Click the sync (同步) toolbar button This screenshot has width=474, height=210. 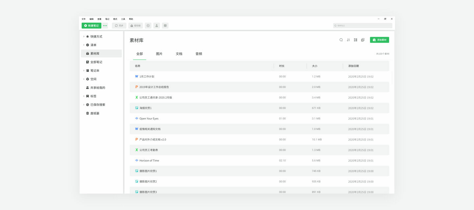[119, 26]
